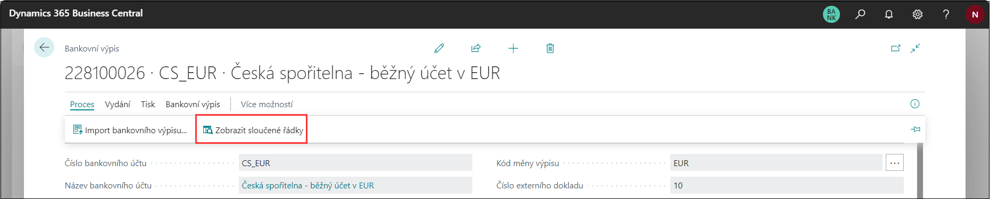Pin the action bar
Screen dimensions: 990x199
(x=916, y=129)
